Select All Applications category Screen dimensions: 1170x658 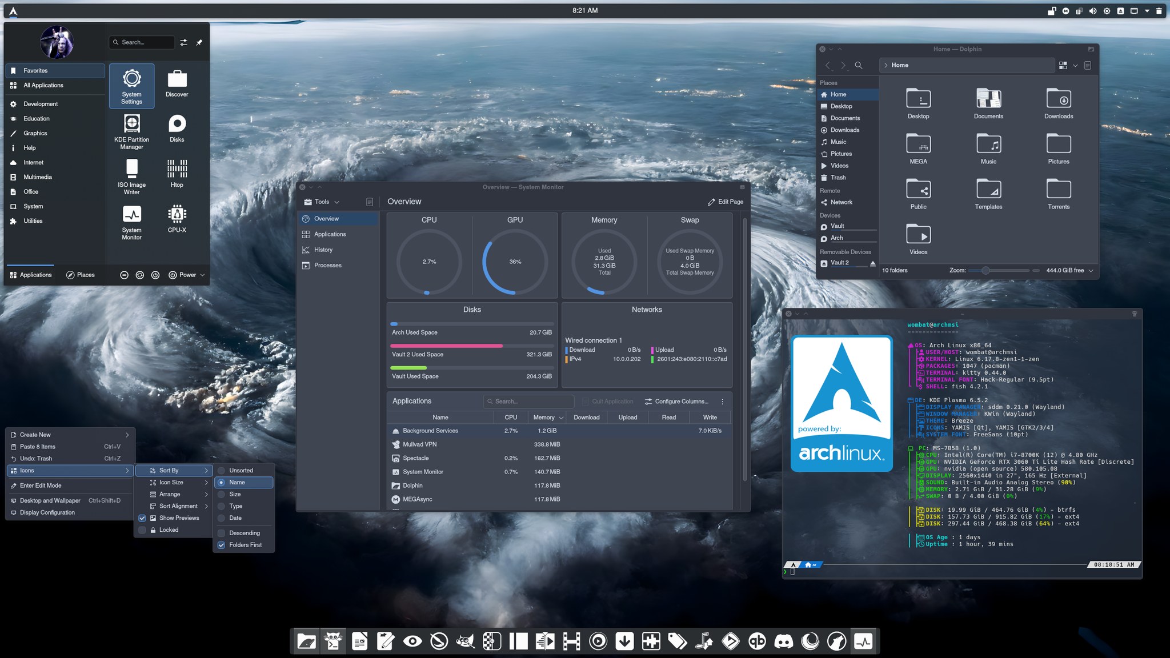(x=55, y=85)
